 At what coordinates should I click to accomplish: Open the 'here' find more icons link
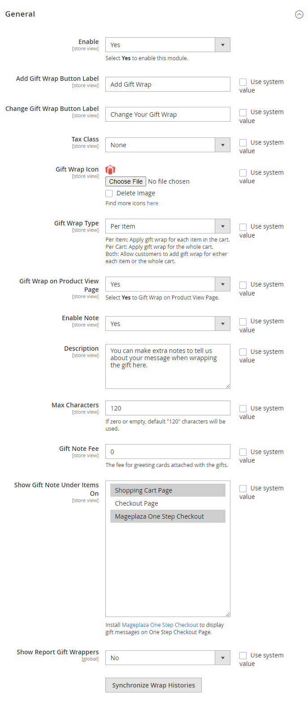coord(152,203)
